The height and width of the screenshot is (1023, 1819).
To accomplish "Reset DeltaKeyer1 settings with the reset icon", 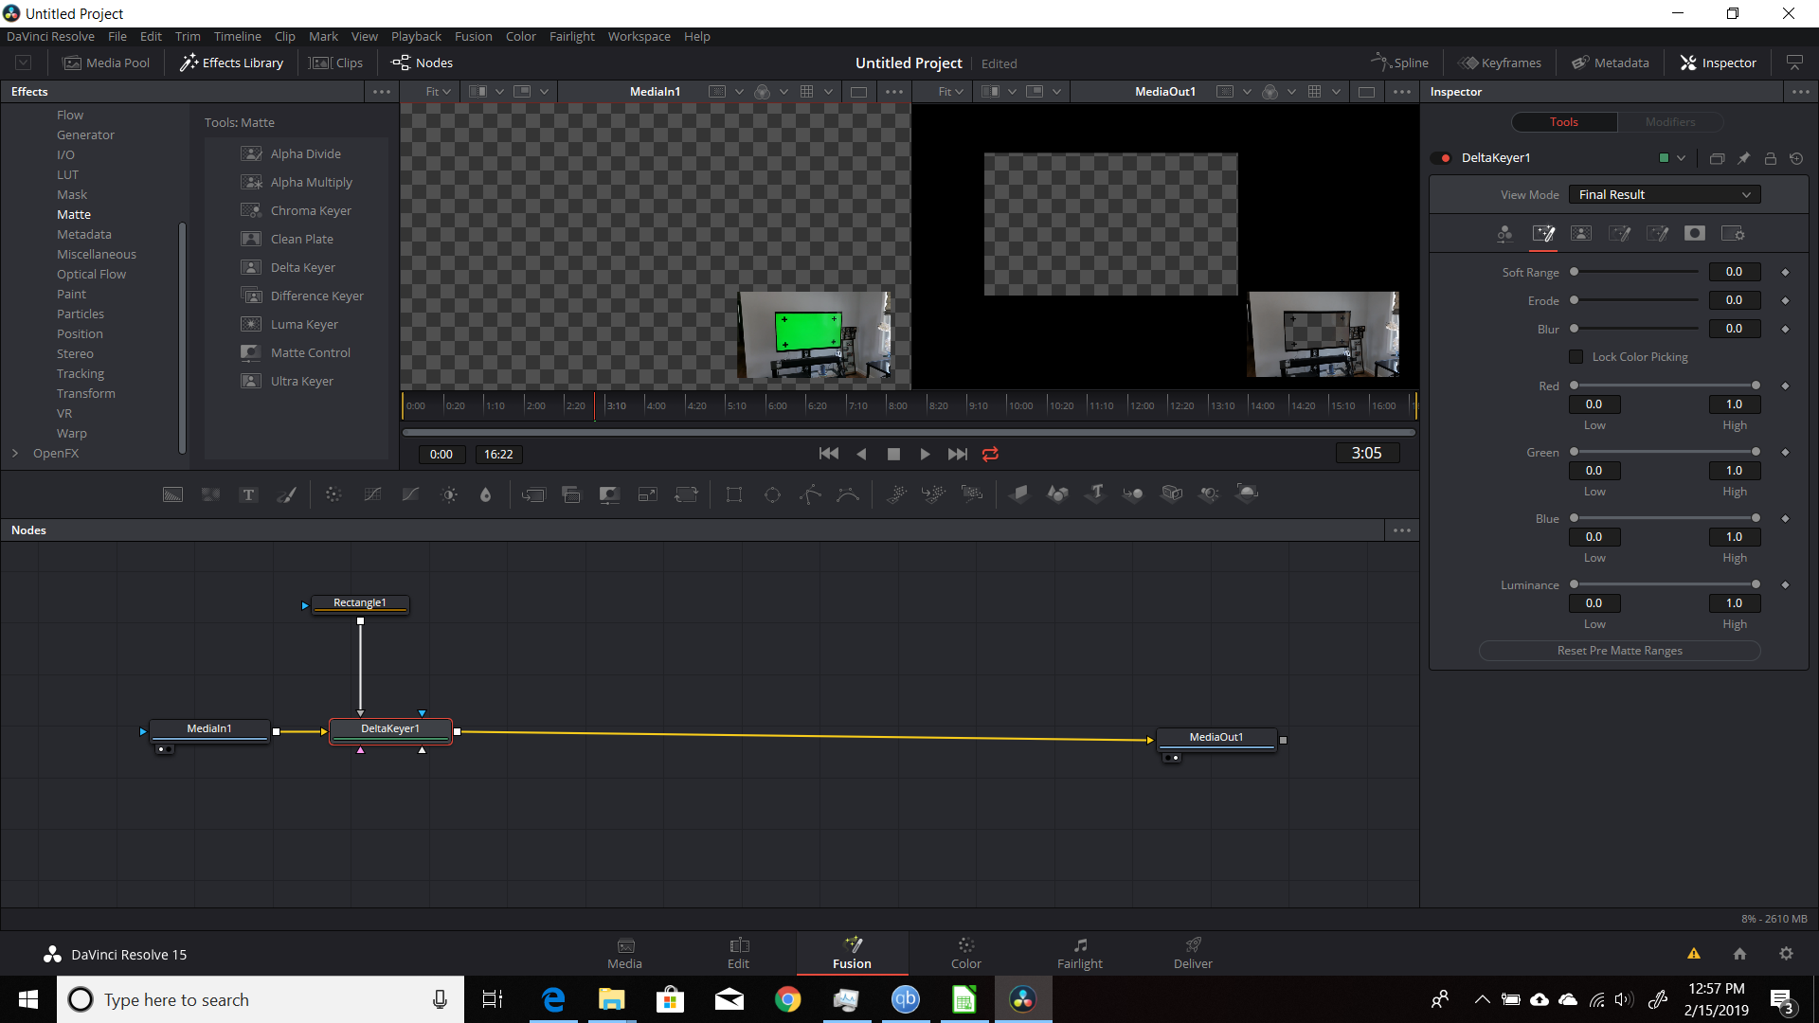I will (x=1796, y=158).
